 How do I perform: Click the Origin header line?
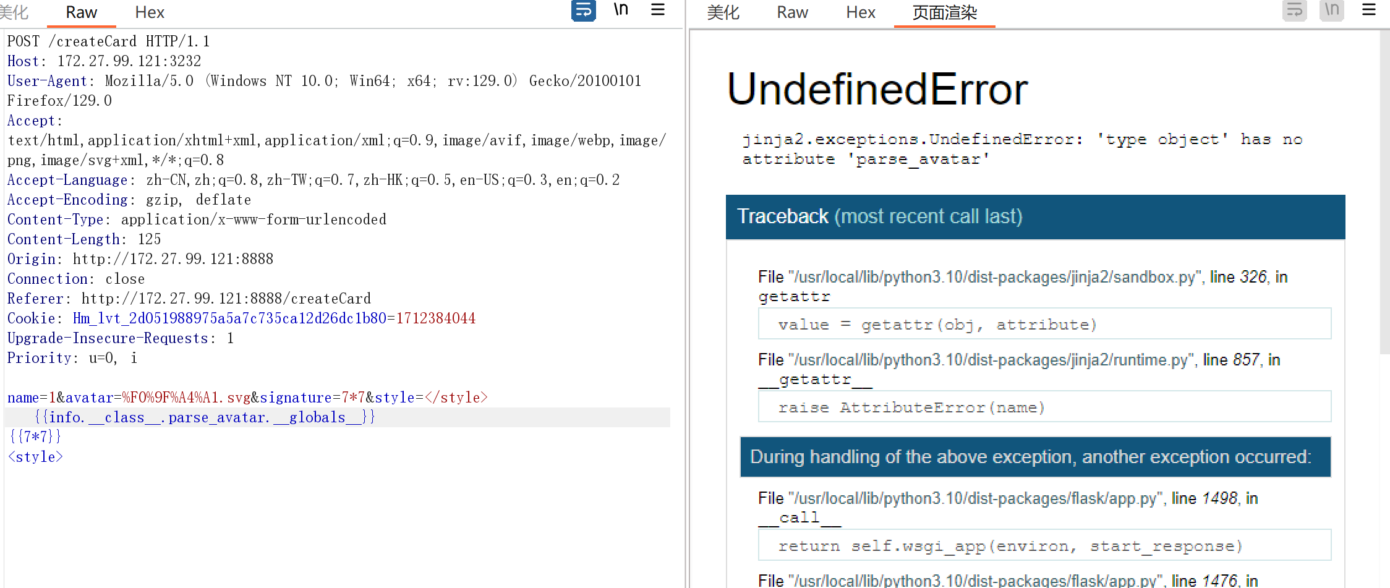(140, 259)
